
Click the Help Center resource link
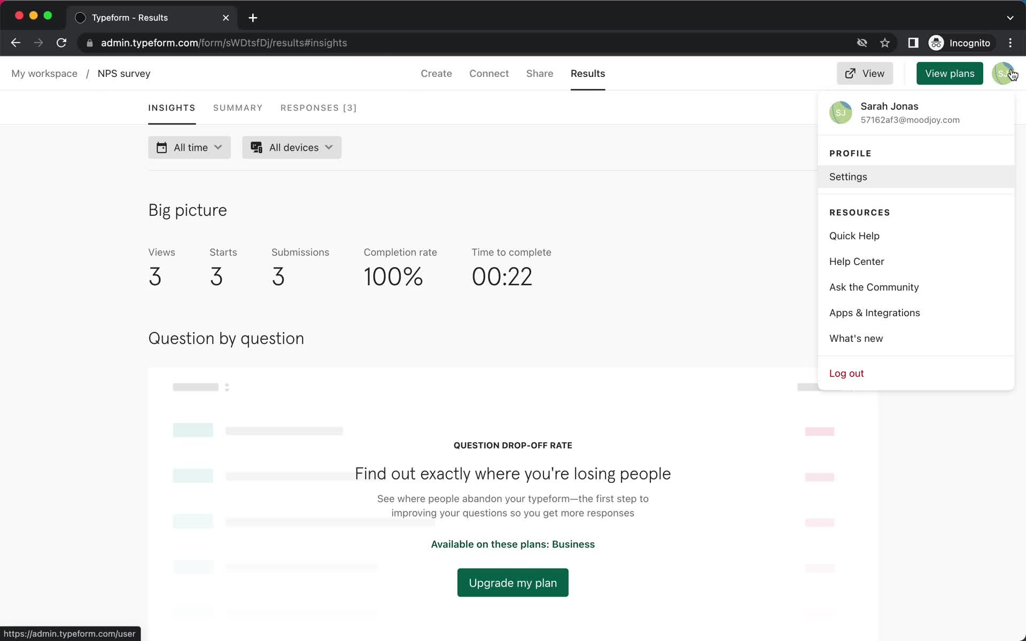(857, 261)
